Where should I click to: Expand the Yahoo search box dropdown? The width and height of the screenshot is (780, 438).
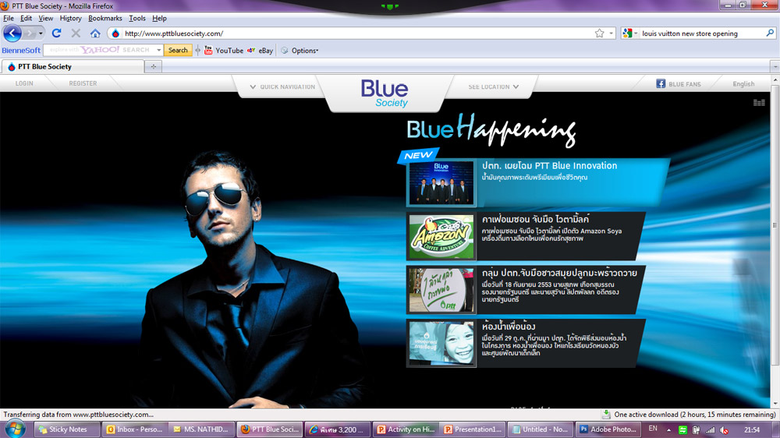click(x=158, y=50)
